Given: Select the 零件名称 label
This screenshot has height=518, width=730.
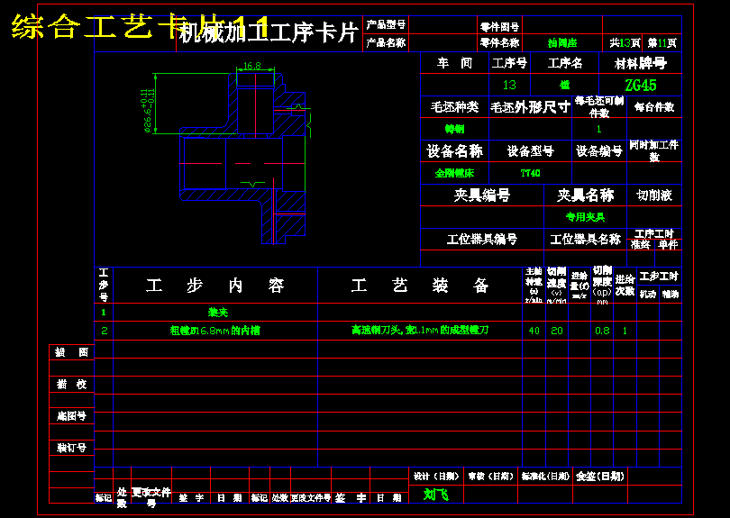Looking at the screenshot, I should [x=499, y=43].
